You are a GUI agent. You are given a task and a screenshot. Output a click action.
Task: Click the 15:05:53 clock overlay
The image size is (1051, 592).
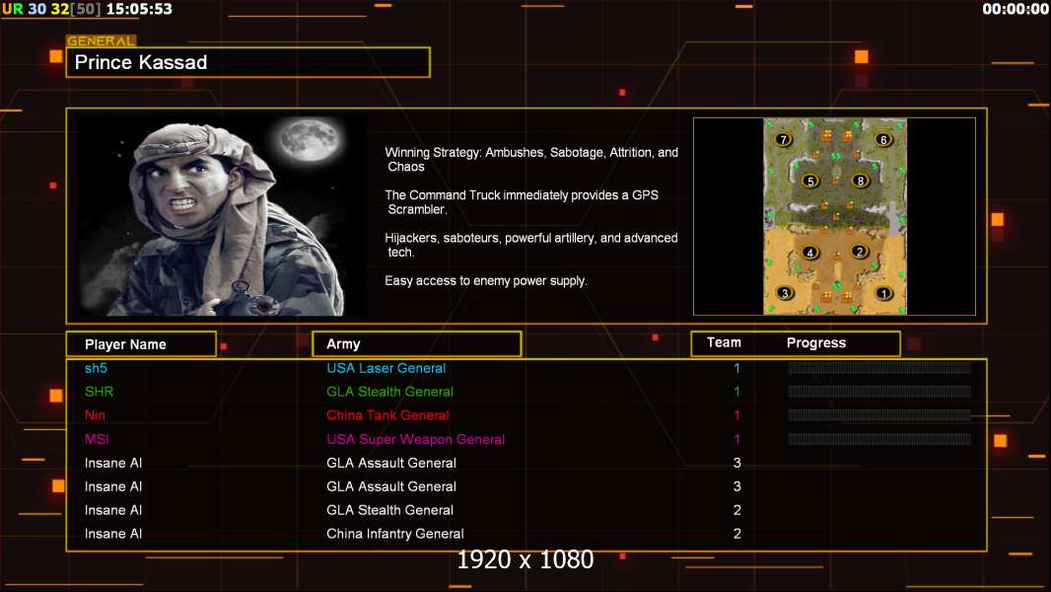pyautogui.click(x=139, y=9)
